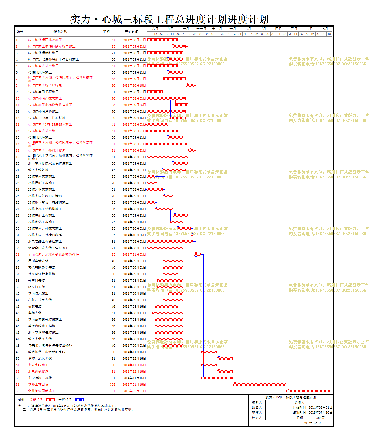The height and width of the screenshot is (440, 369).
Task: Select task '水电安装工程穿插施工'
Action: coord(45,241)
